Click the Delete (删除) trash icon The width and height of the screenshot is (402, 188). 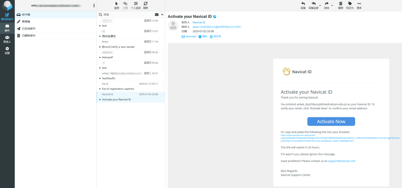click(x=341, y=4)
